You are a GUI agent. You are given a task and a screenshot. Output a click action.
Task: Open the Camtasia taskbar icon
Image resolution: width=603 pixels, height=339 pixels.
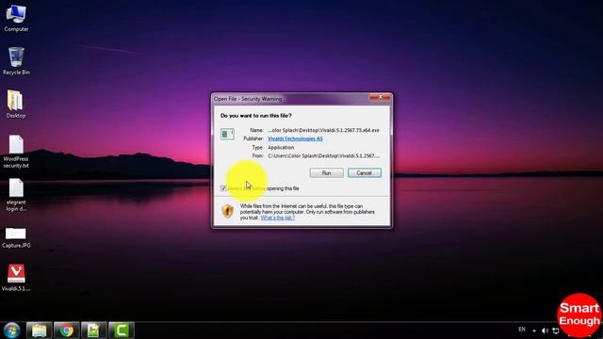pyautogui.click(x=122, y=331)
